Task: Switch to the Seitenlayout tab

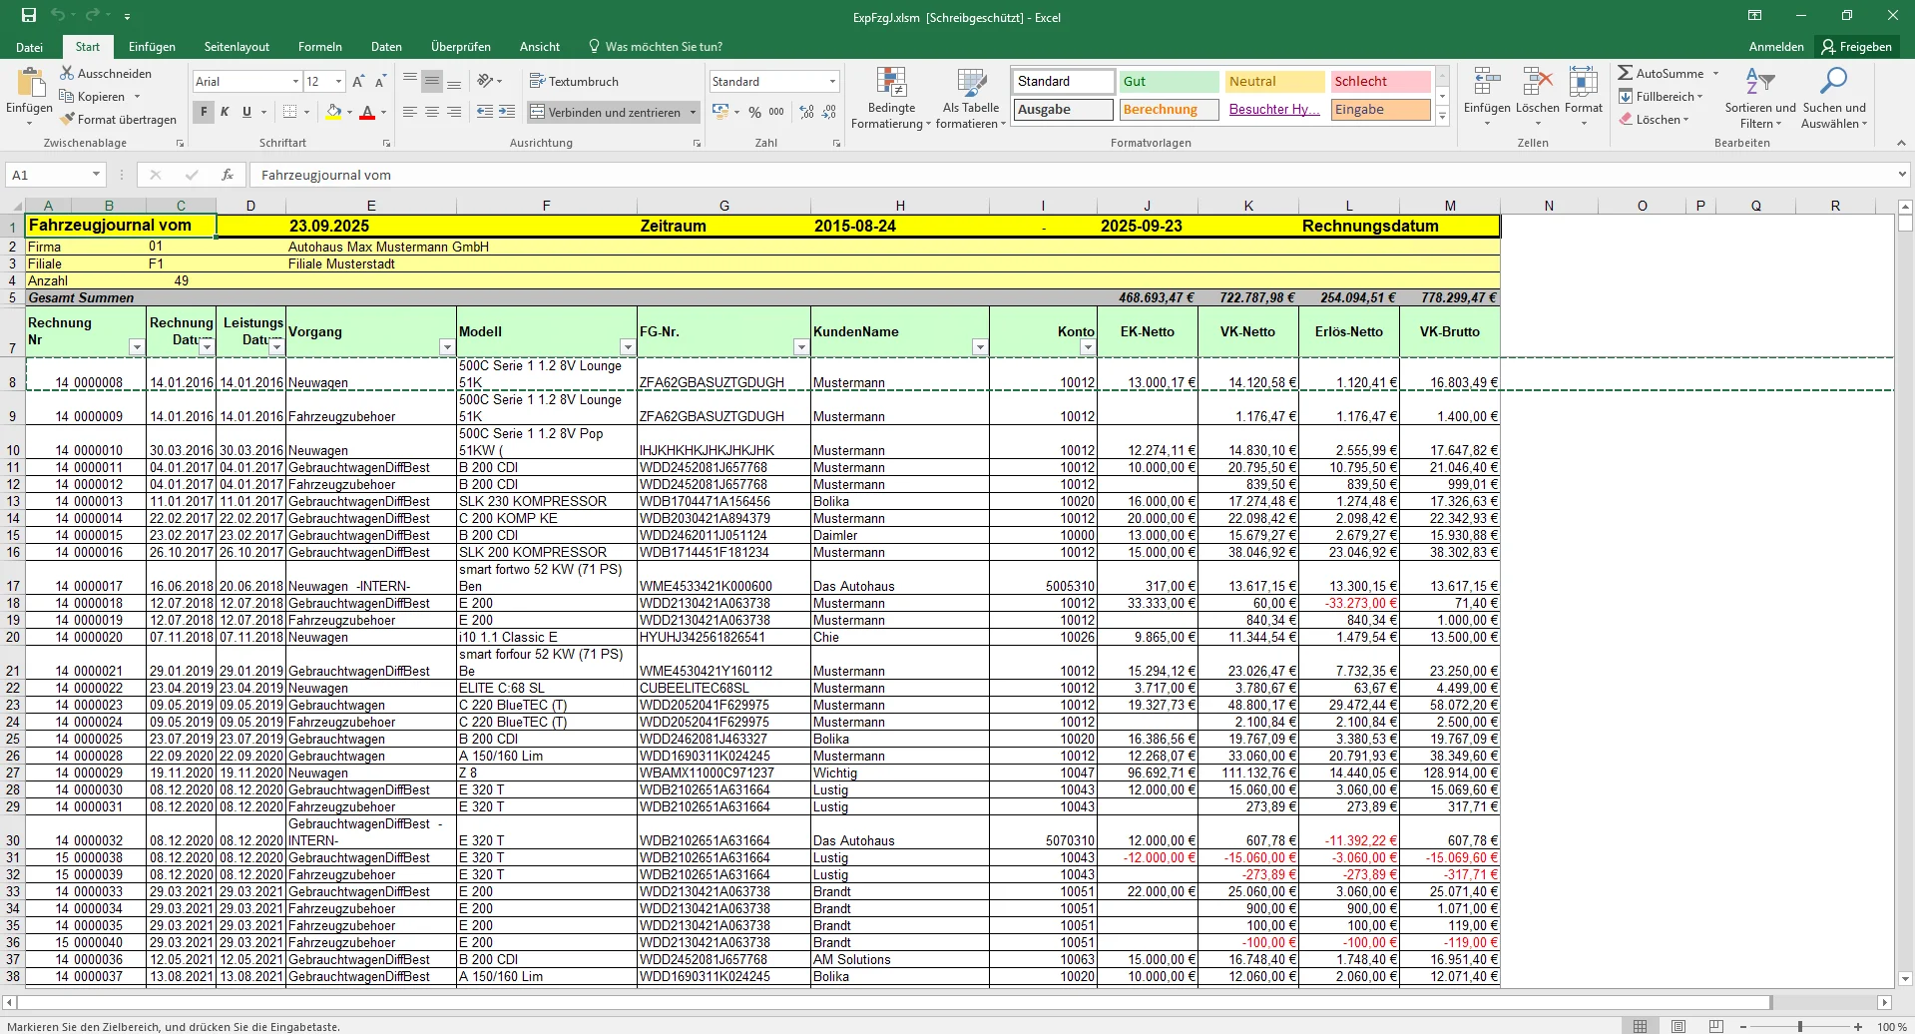Action: pos(237,46)
